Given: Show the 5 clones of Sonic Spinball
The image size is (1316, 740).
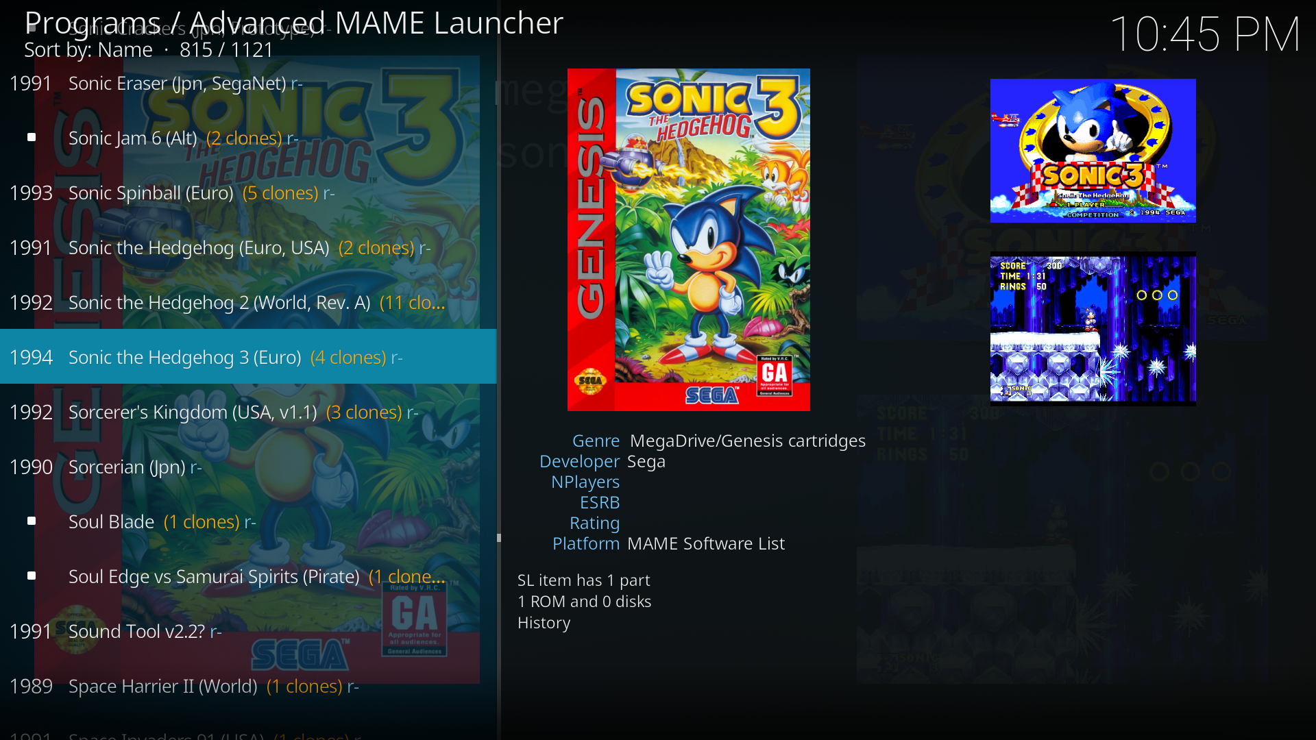Looking at the screenshot, I should coord(281,193).
